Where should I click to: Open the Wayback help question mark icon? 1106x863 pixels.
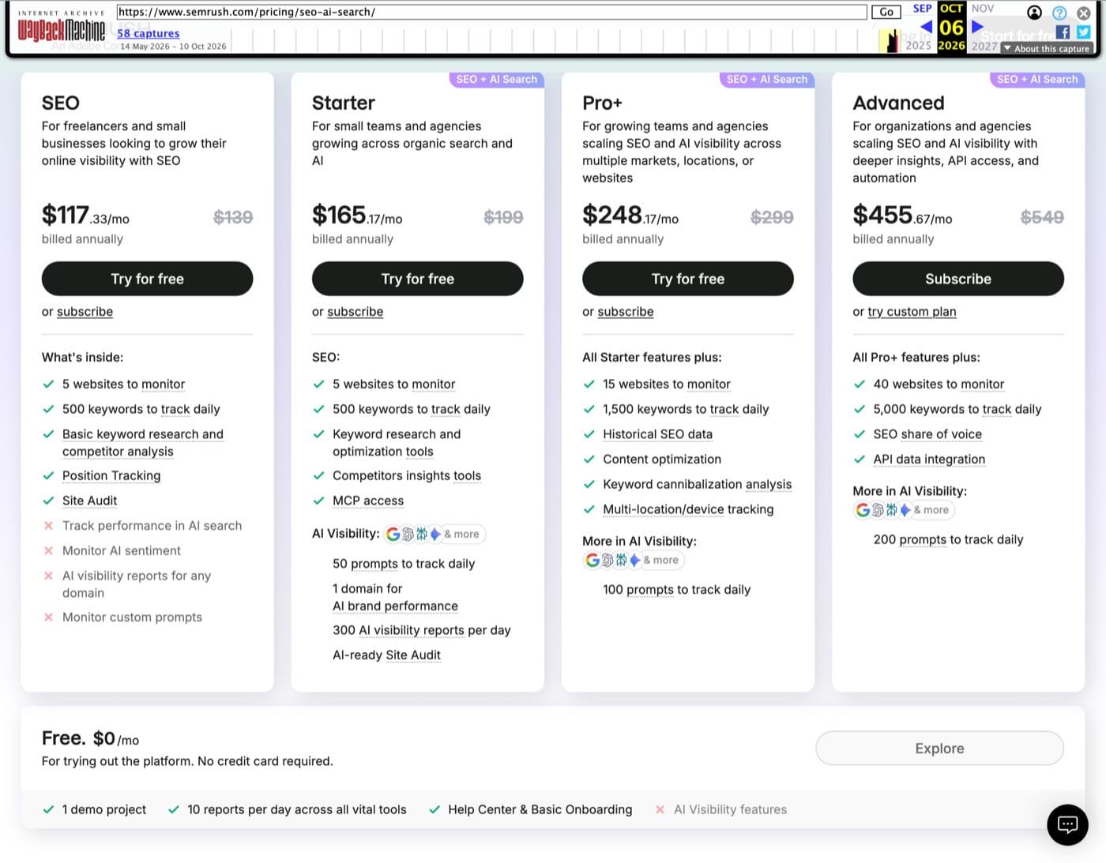click(1059, 13)
